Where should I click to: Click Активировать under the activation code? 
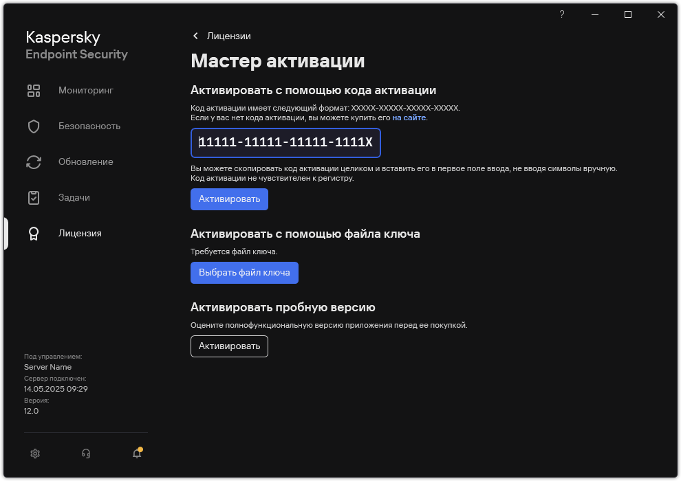point(229,199)
